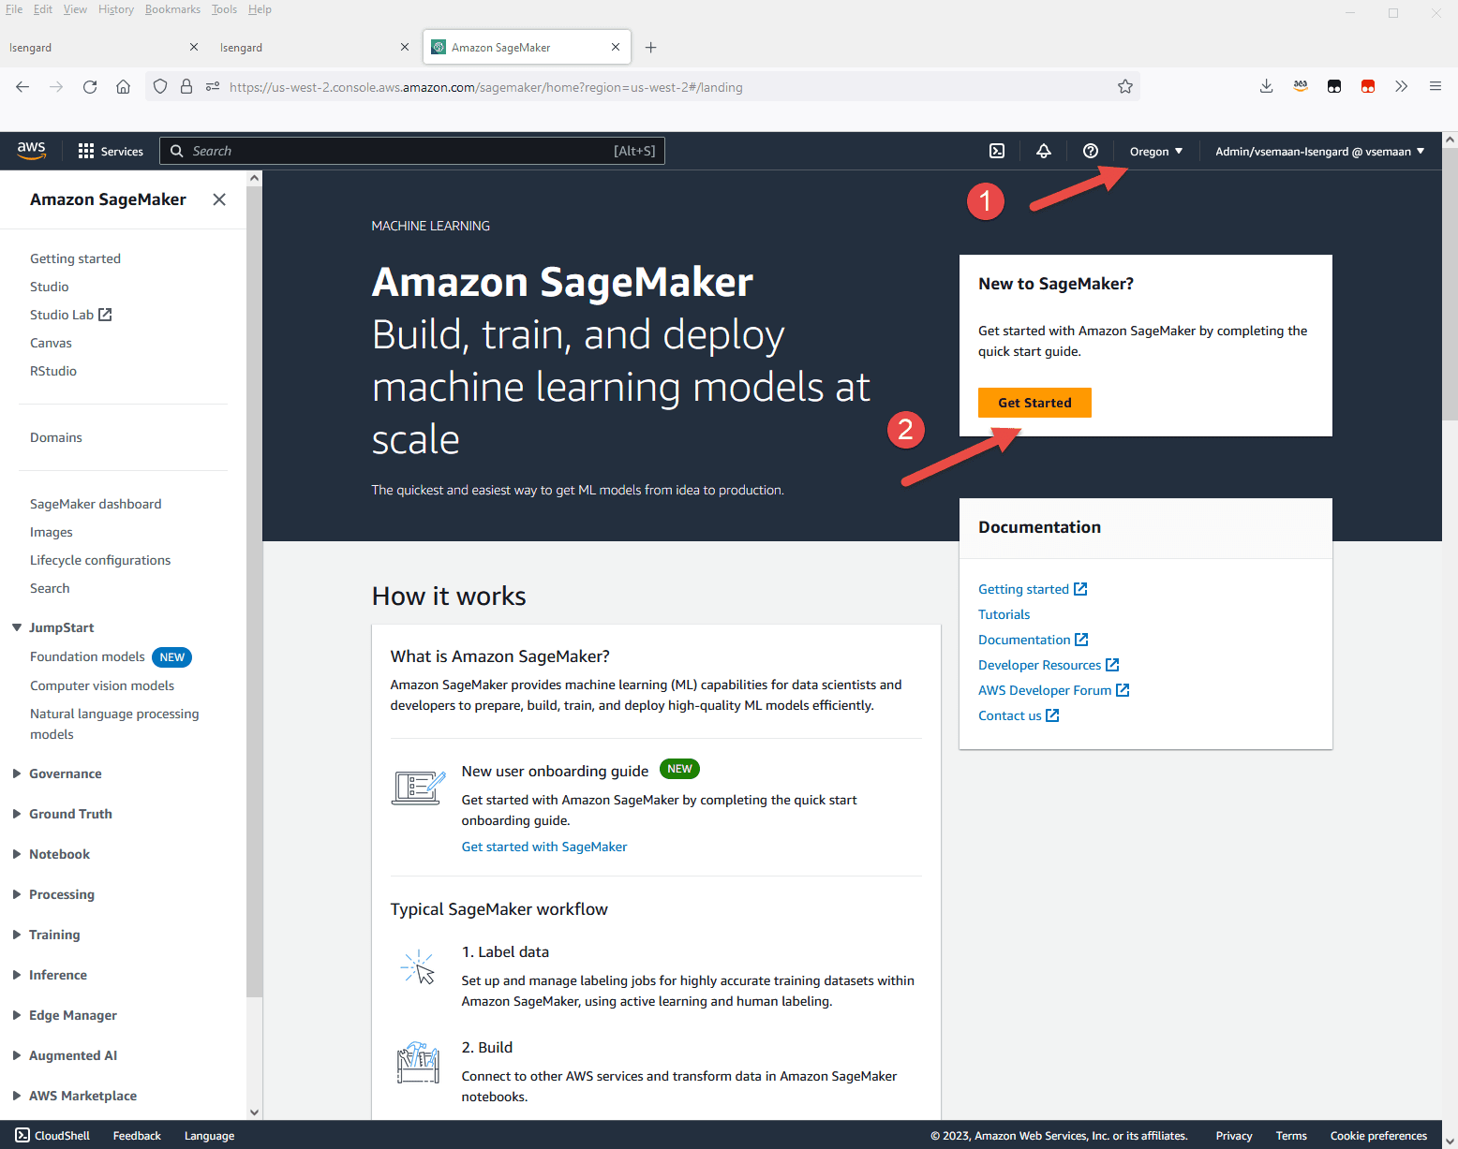Open the Firefox hamburger menu
Screen dimensions: 1458x1149
1436,86
